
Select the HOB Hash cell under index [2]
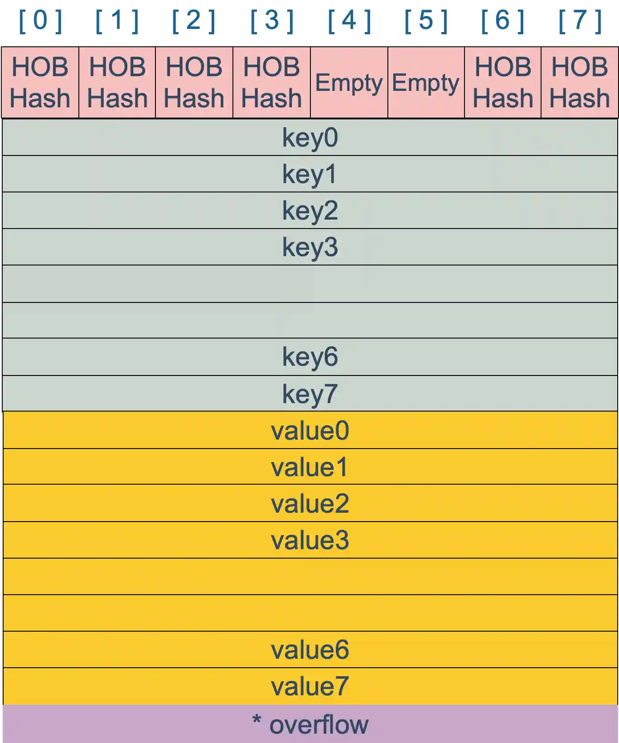pyautogui.click(x=194, y=82)
